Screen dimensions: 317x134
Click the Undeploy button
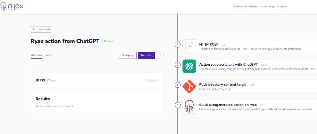(128, 55)
